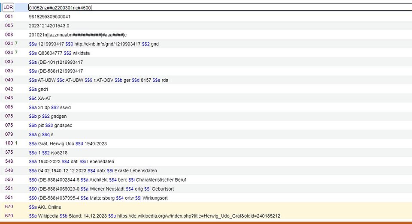Screen dimensions: 412x224
Task: Select the 024 wikidata Q83804777 field
Action: point(59,53)
